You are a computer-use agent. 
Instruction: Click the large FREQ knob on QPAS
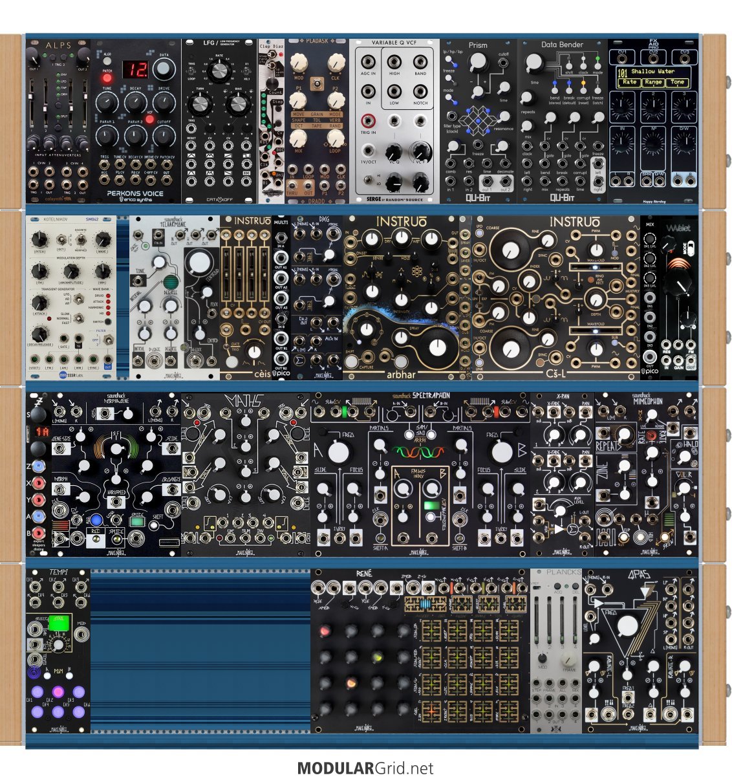627,625
